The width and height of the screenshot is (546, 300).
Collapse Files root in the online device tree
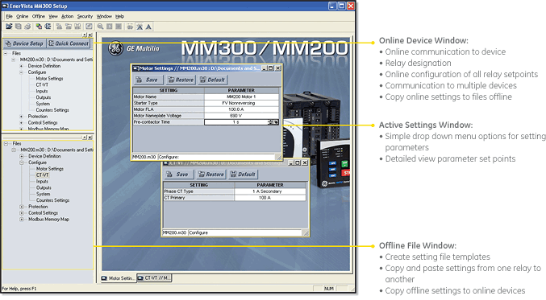(x=6, y=53)
